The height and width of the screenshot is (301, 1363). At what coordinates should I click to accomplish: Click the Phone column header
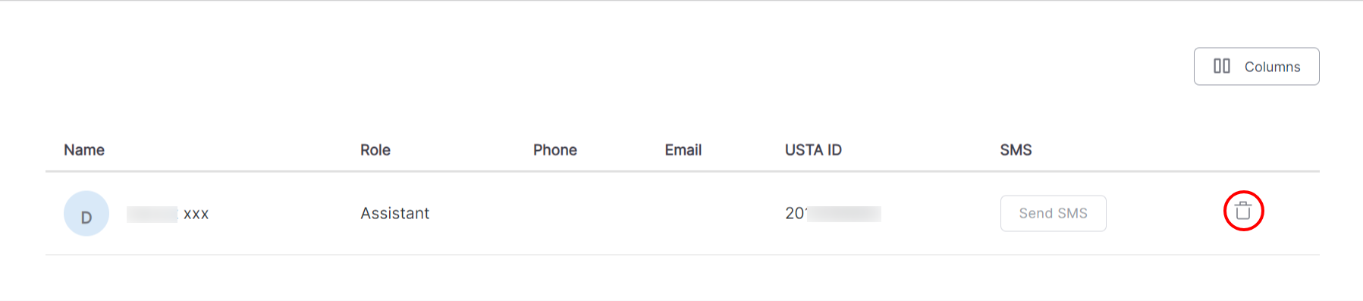click(x=555, y=150)
